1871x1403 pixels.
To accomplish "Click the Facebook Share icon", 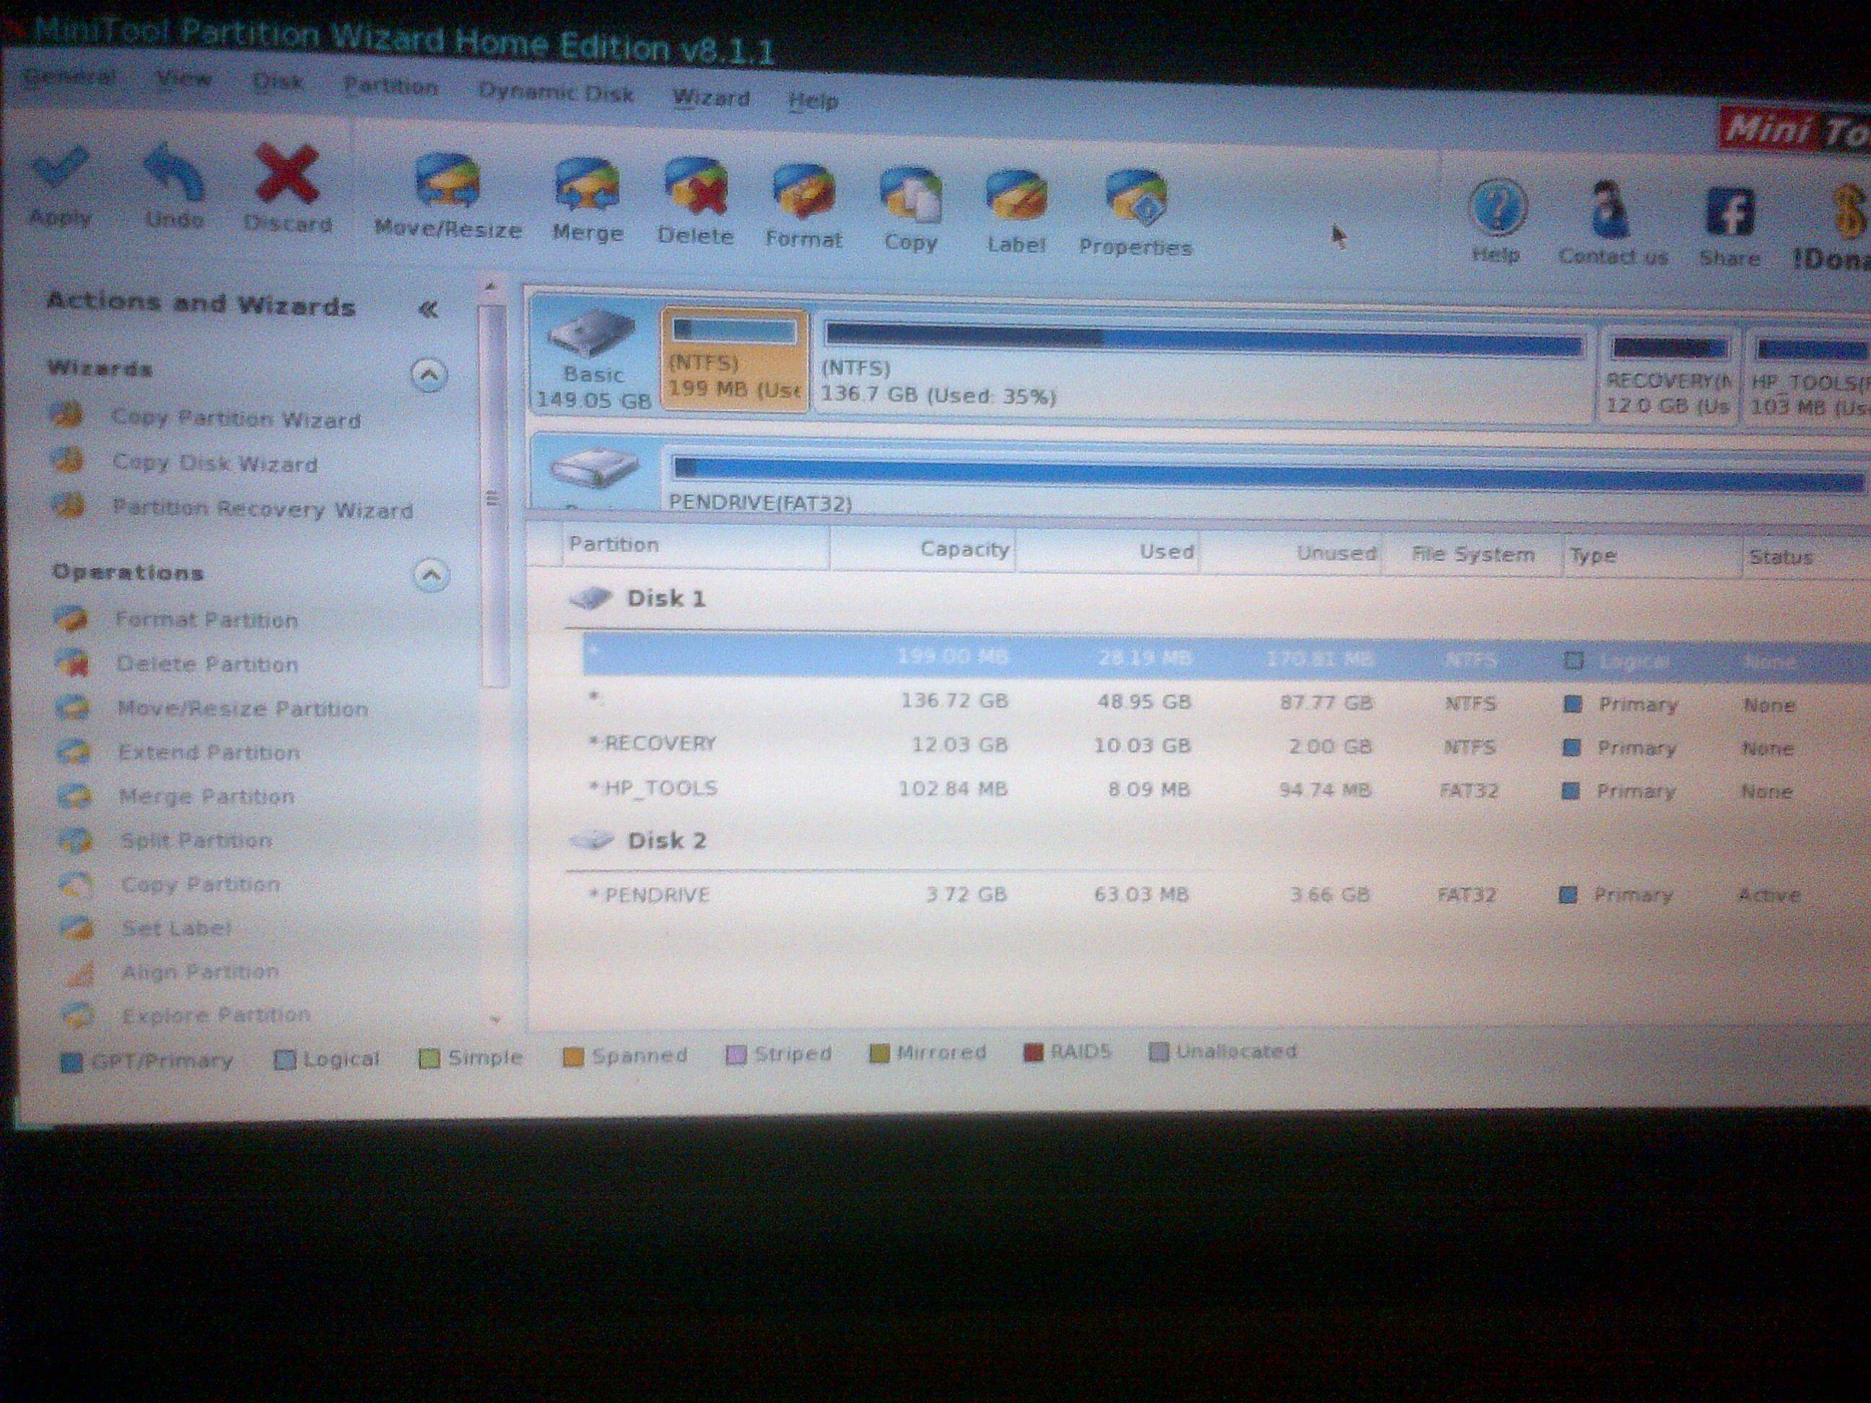I will (x=1729, y=211).
